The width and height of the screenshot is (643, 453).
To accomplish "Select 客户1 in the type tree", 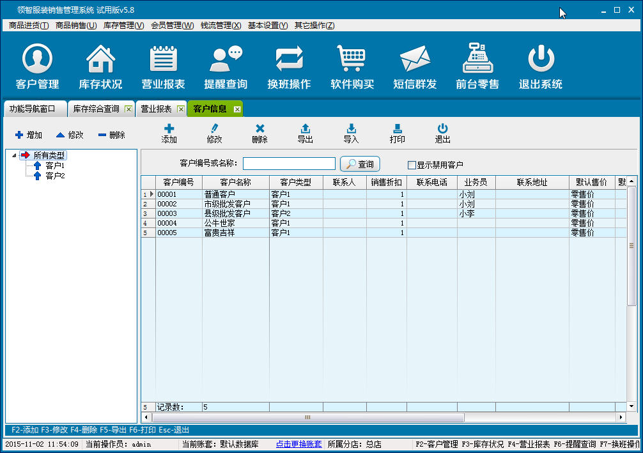I will (x=55, y=165).
